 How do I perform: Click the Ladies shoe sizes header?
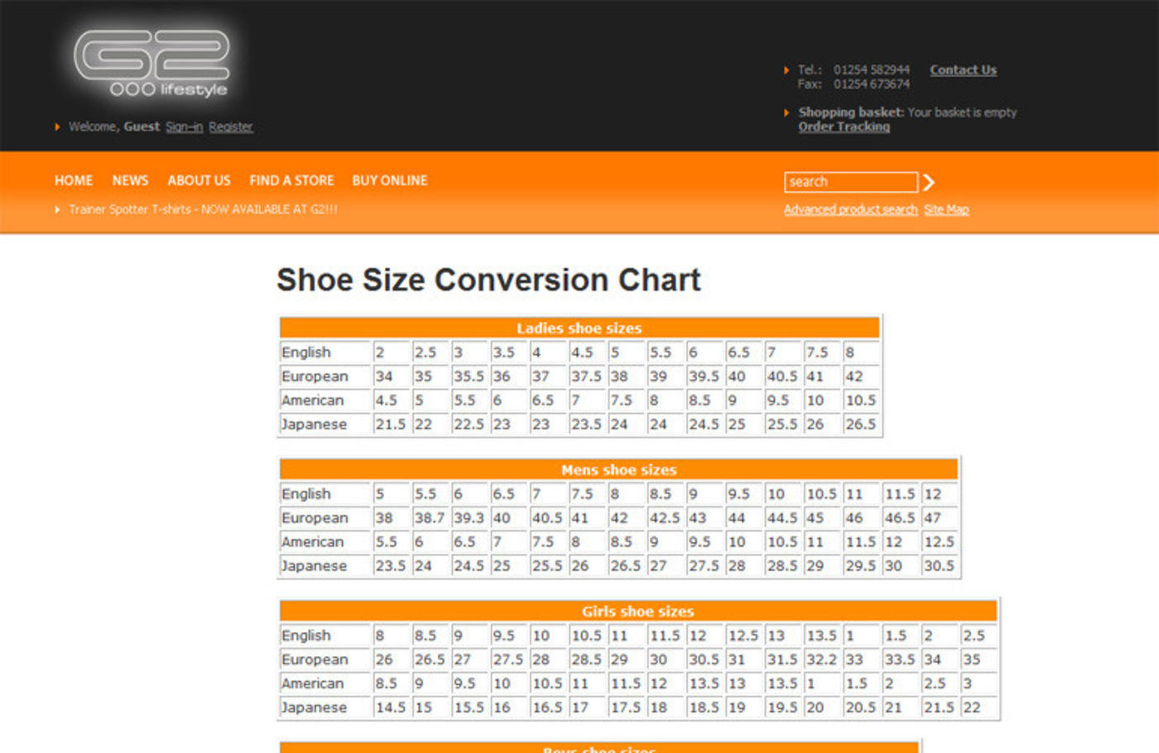click(579, 329)
